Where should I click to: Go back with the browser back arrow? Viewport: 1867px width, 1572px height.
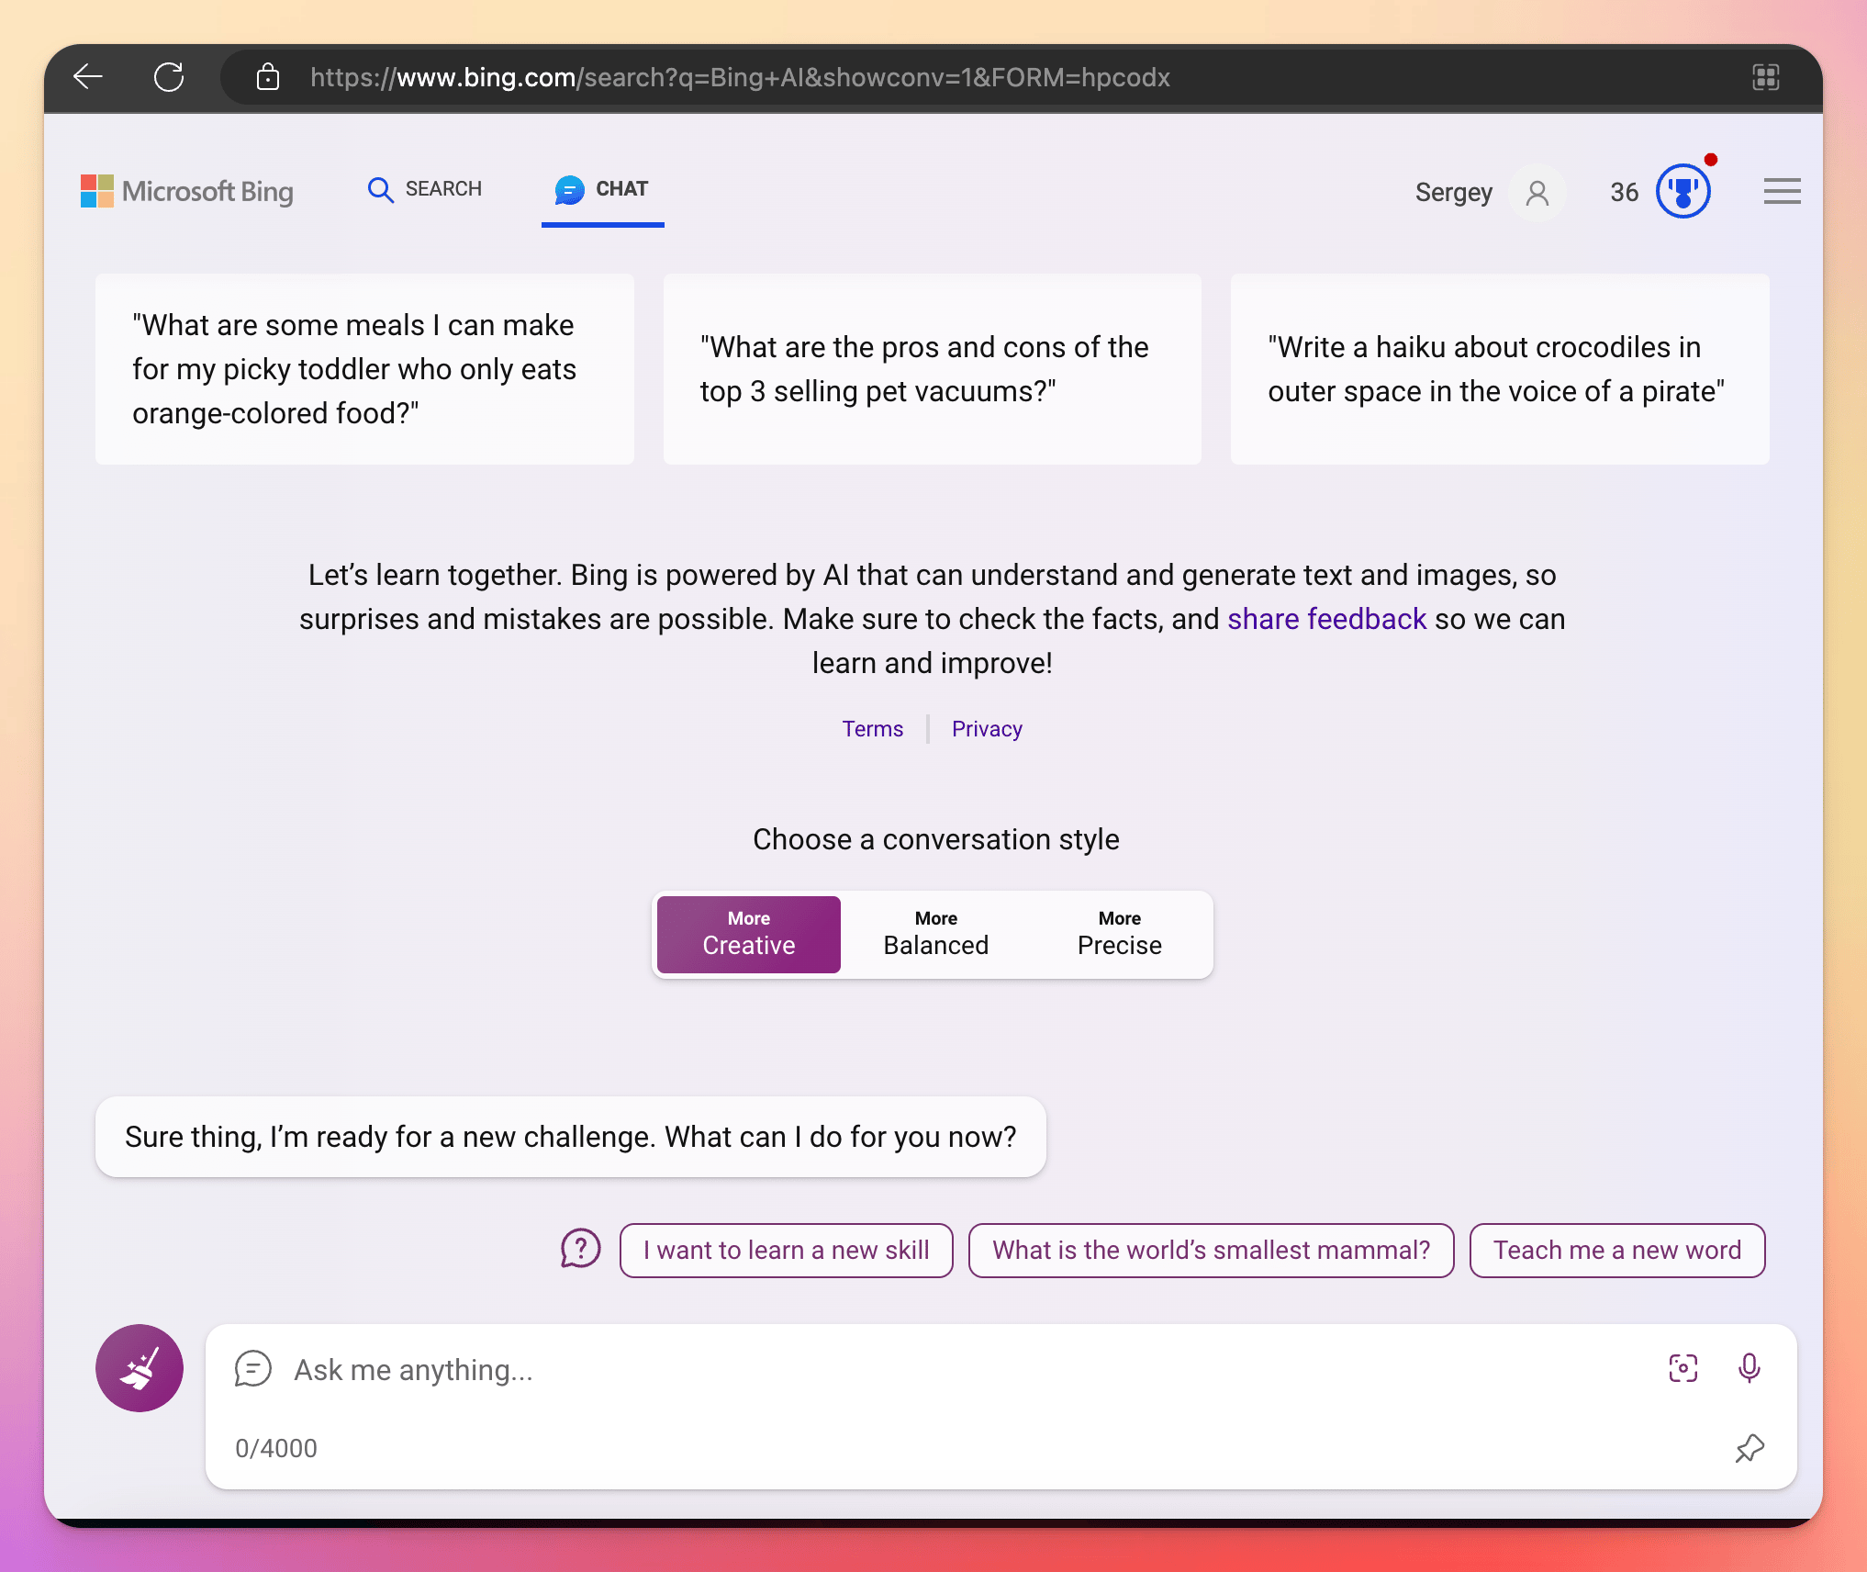(88, 77)
